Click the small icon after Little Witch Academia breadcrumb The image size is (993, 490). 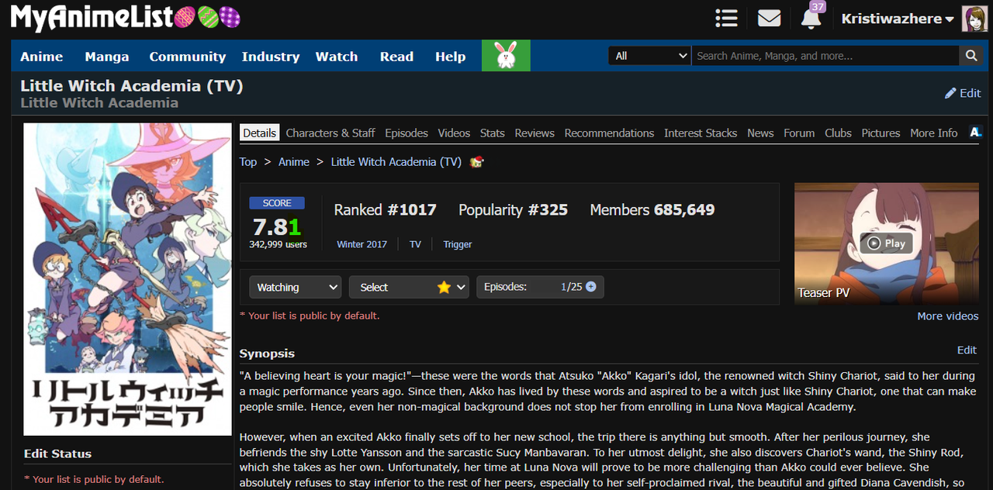click(x=477, y=161)
